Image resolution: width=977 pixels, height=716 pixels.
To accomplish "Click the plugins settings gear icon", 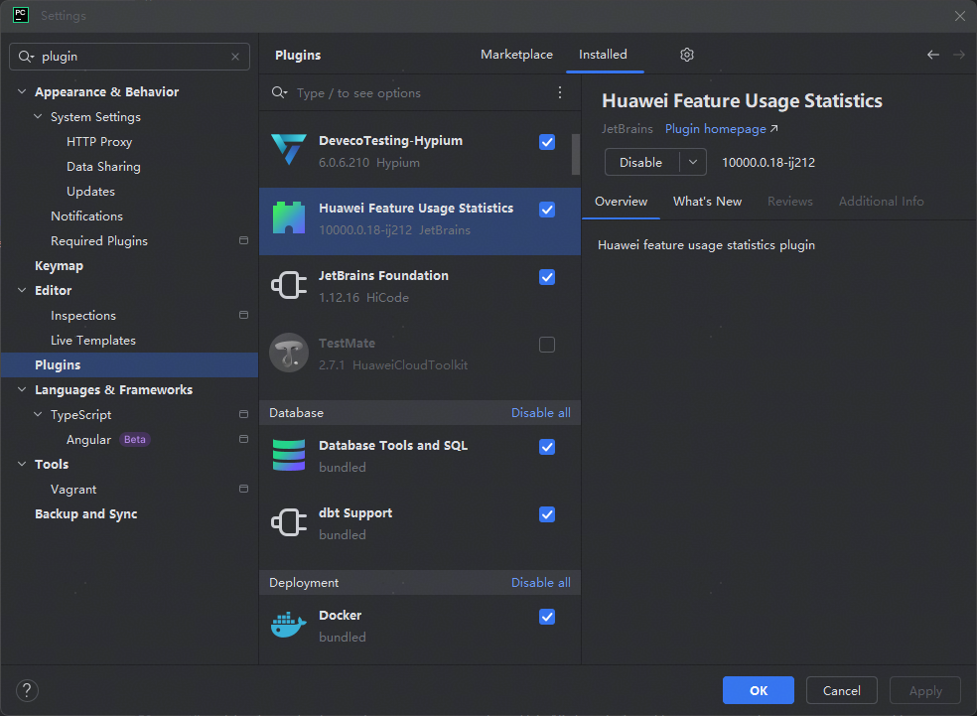I will pyautogui.click(x=687, y=55).
